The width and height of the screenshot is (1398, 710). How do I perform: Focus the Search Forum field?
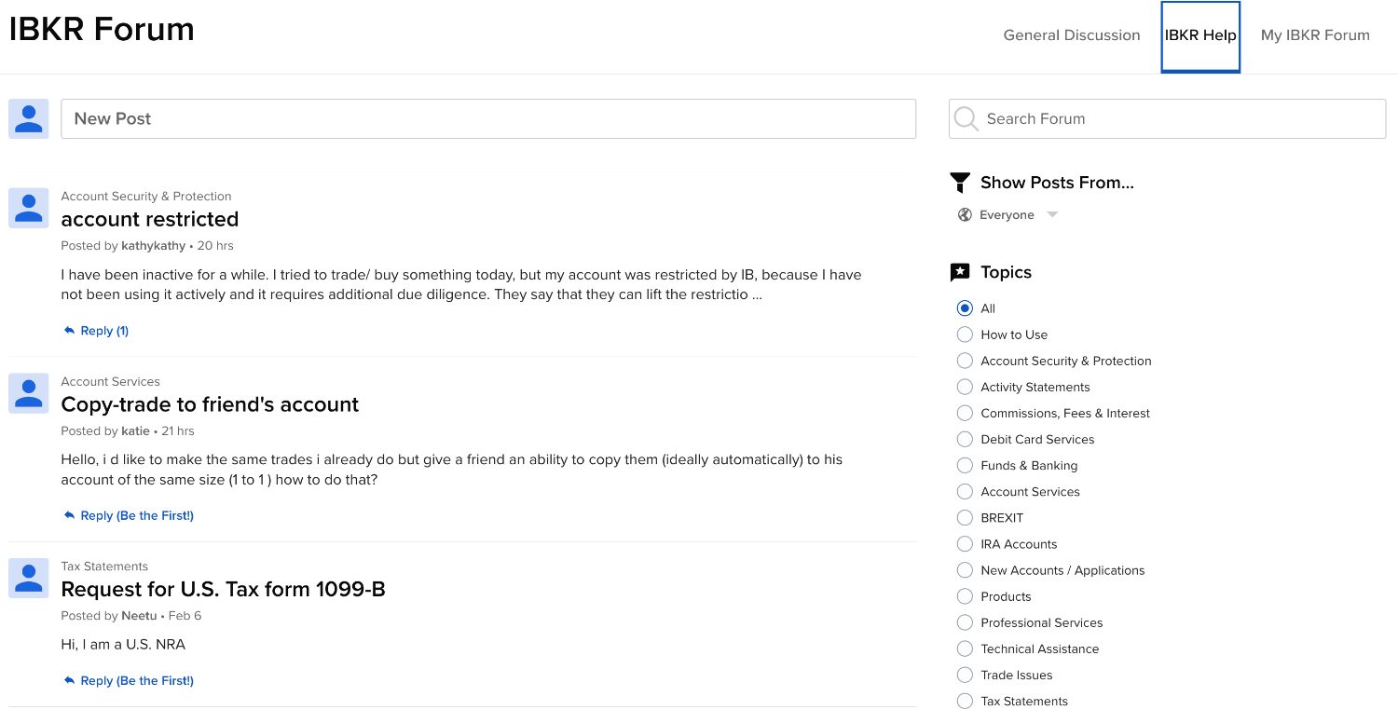coord(1167,119)
